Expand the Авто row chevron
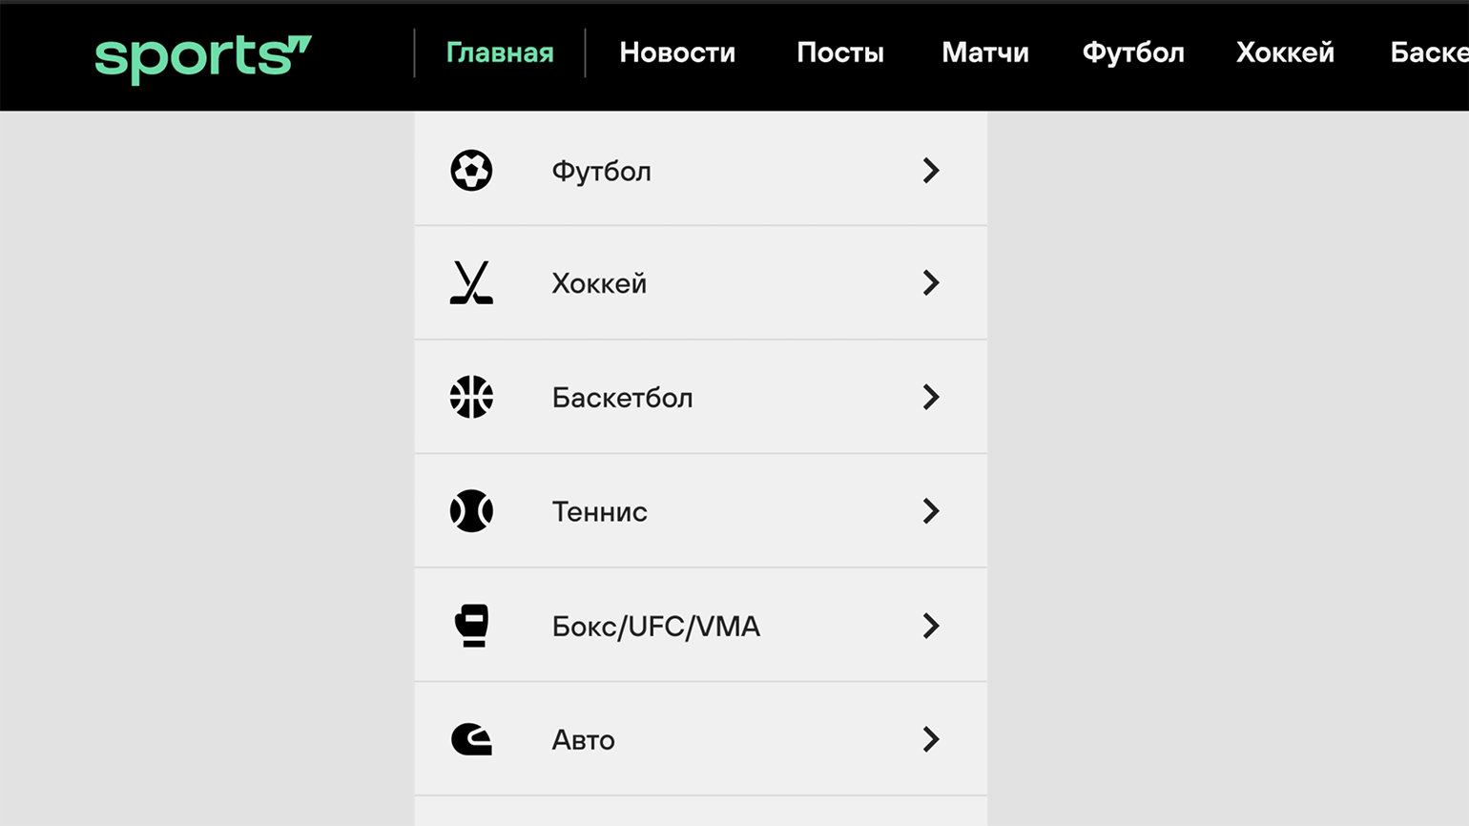The width and height of the screenshot is (1469, 826). [931, 739]
